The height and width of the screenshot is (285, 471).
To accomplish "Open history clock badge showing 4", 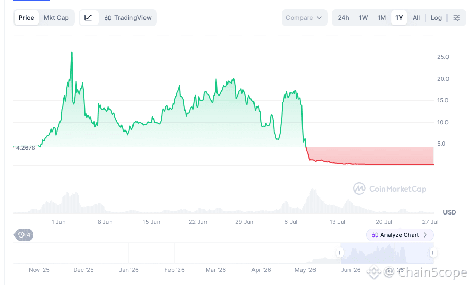I will (23, 235).
